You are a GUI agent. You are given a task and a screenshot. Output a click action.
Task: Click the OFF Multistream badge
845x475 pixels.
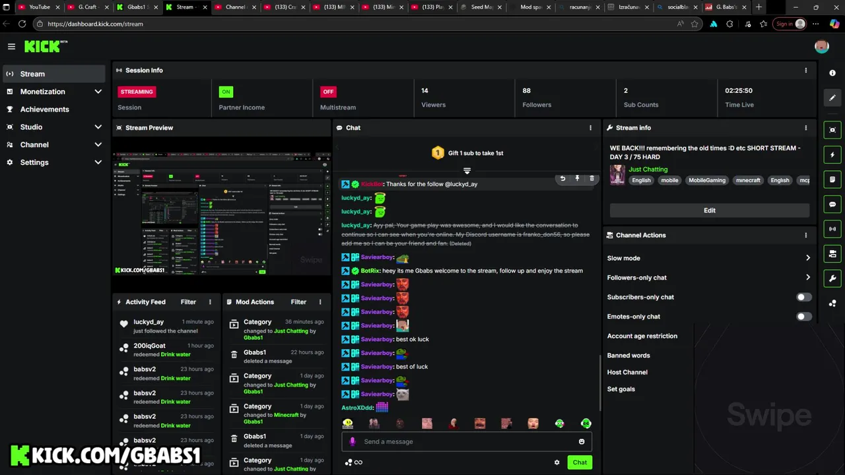[328, 92]
